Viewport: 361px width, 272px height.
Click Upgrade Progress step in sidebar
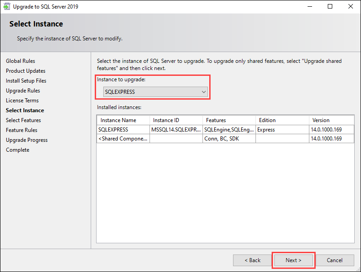tap(26, 140)
